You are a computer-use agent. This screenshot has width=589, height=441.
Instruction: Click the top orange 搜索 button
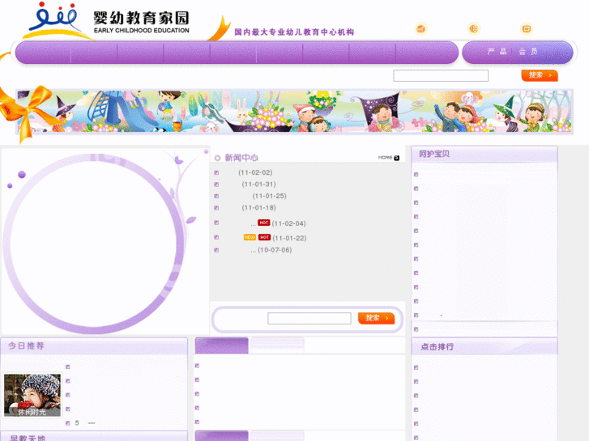(x=540, y=75)
